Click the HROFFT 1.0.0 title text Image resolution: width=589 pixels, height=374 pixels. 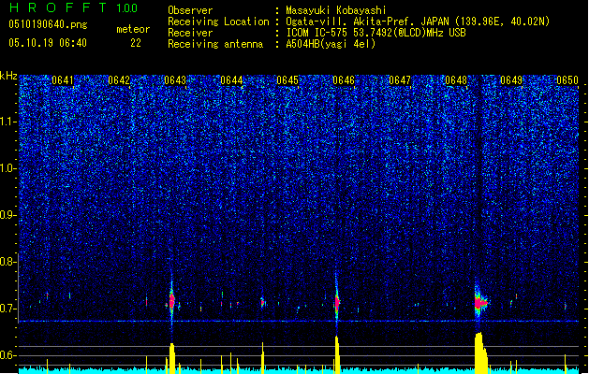pos(73,7)
